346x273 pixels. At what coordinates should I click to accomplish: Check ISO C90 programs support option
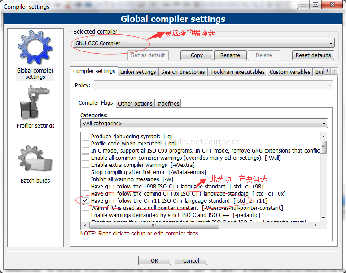pyautogui.click(x=85, y=150)
